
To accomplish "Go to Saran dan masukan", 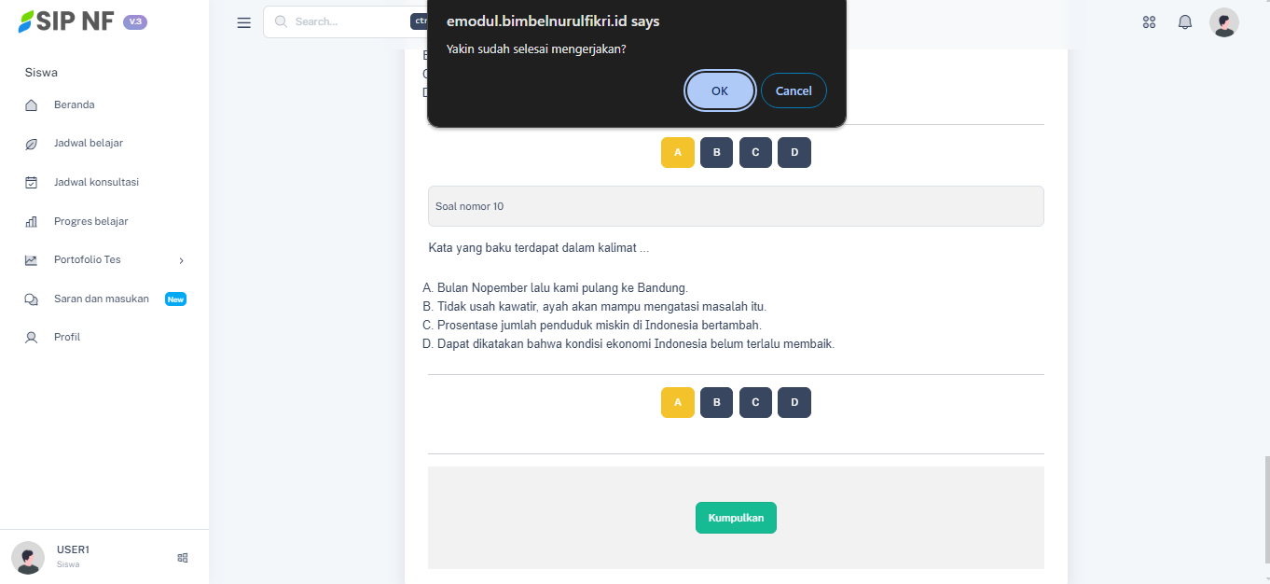I will point(102,299).
